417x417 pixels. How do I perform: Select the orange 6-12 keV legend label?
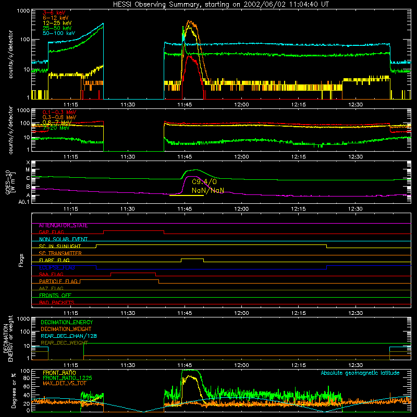pyautogui.click(x=56, y=18)
